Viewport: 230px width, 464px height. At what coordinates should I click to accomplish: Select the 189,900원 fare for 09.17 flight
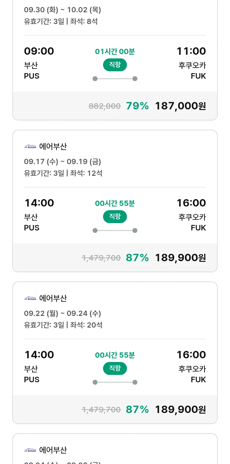(x=180, y=258)
